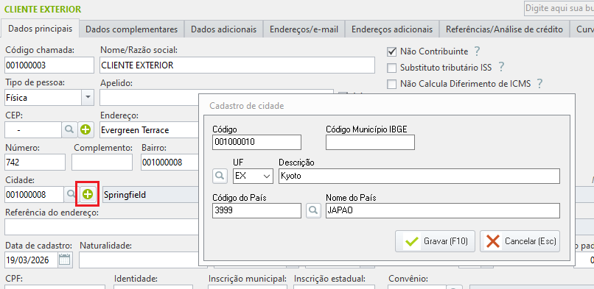Click the UF search magnifier in dialog
Screen dimensions: 594x289
pyautogui.click(x=220, y=176)
